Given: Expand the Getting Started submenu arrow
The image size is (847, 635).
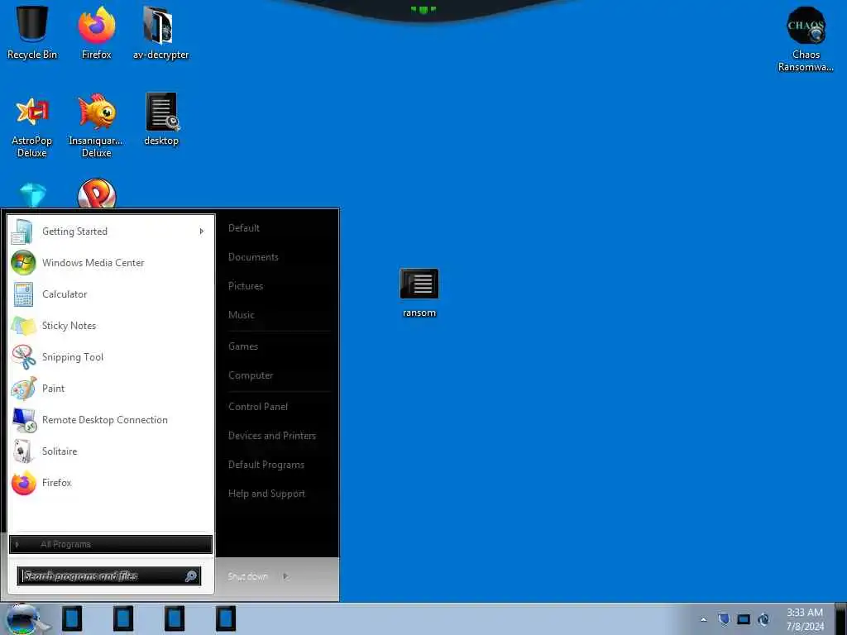Looking at the screenshot, I should (x=202, y=232).
